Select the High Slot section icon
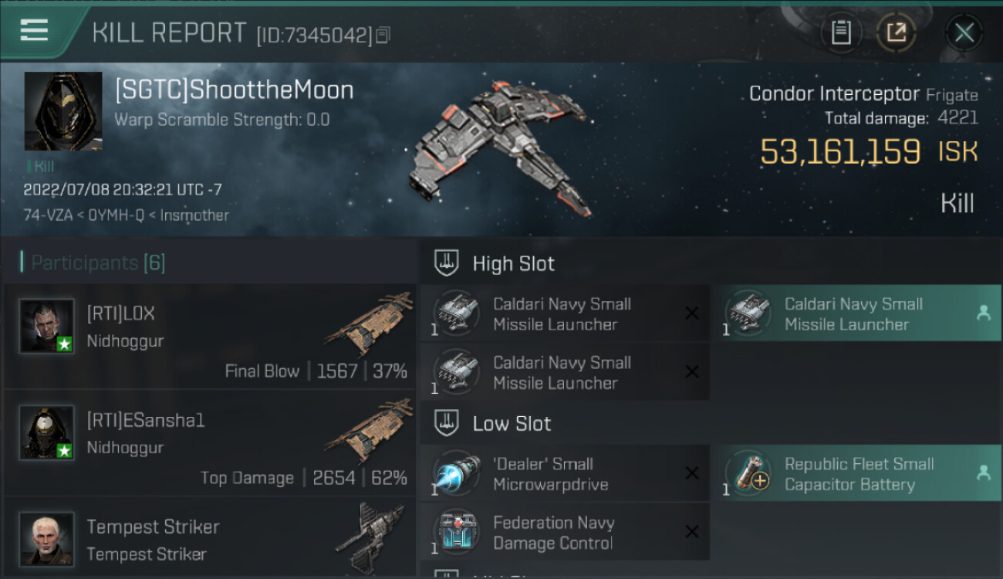1003x579 pixels. tap(446, 263)
